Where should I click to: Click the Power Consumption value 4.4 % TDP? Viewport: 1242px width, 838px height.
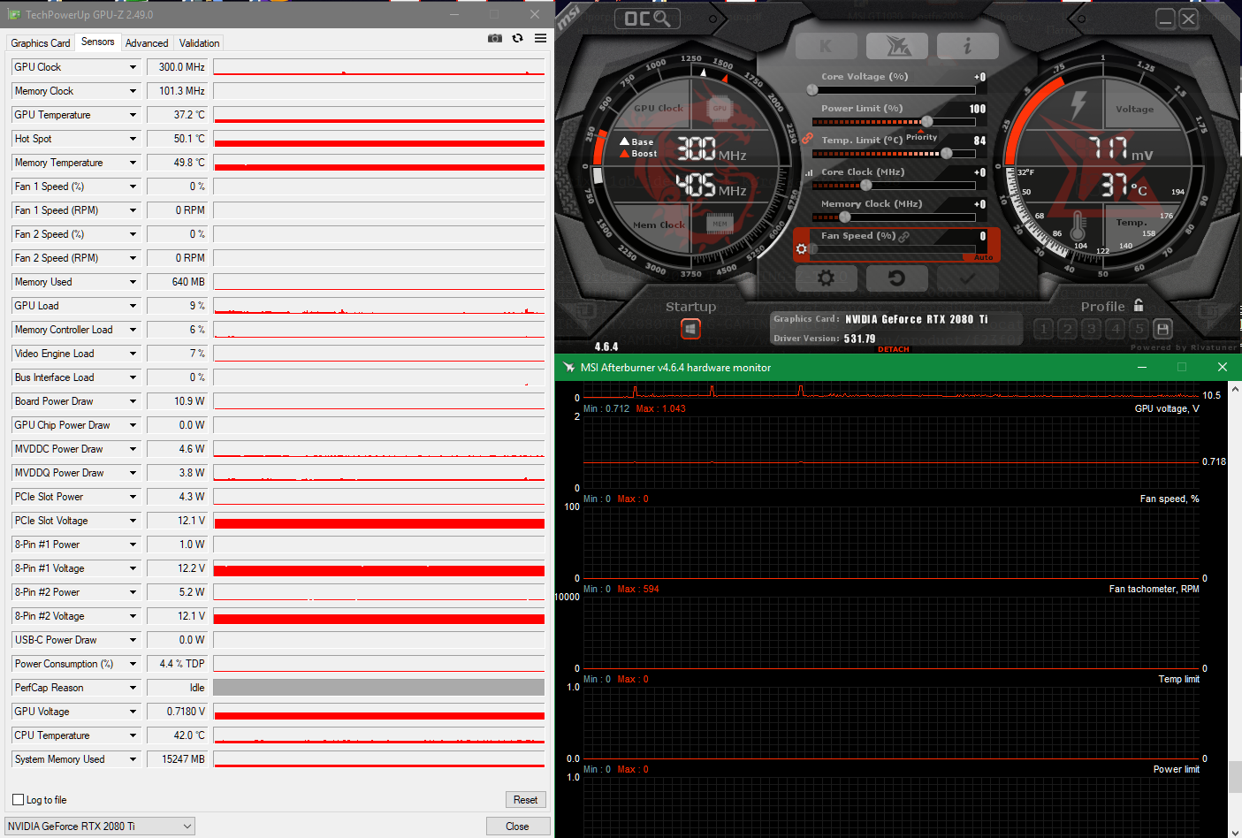coord(178,664)
